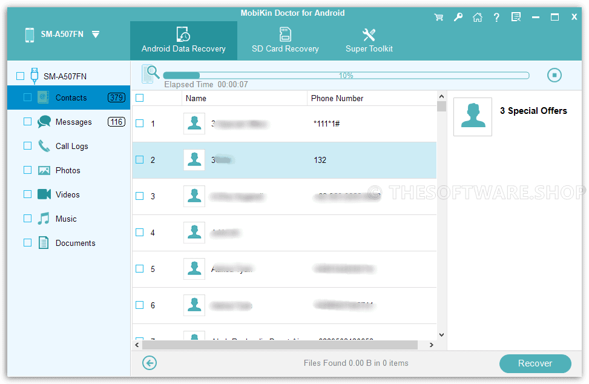Click the scan progress bar at 10%
The height and width of the screenshot is (384, 589).
click(x=346, y=76)
